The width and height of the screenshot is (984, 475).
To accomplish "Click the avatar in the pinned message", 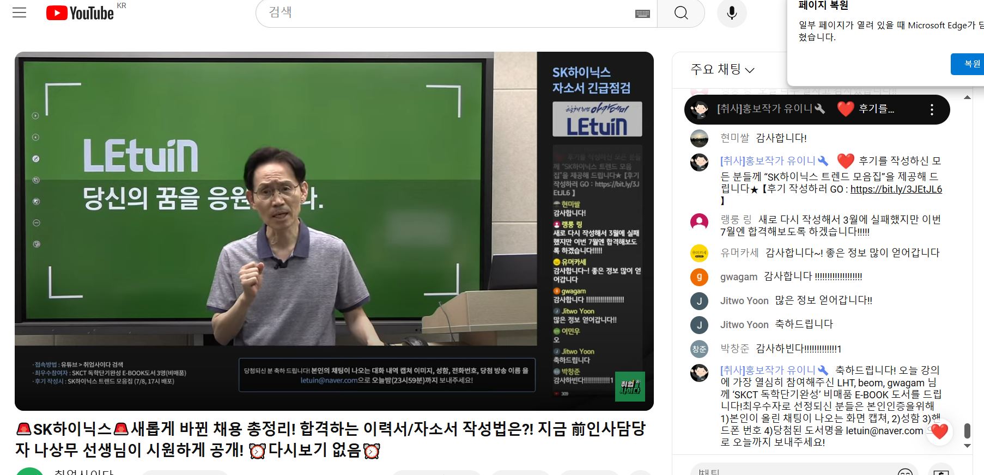I will click(x=700, y=109).
